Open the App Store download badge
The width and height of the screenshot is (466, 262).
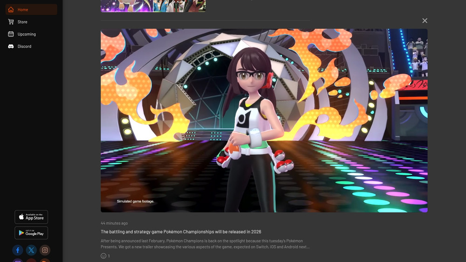click(31, 217)
